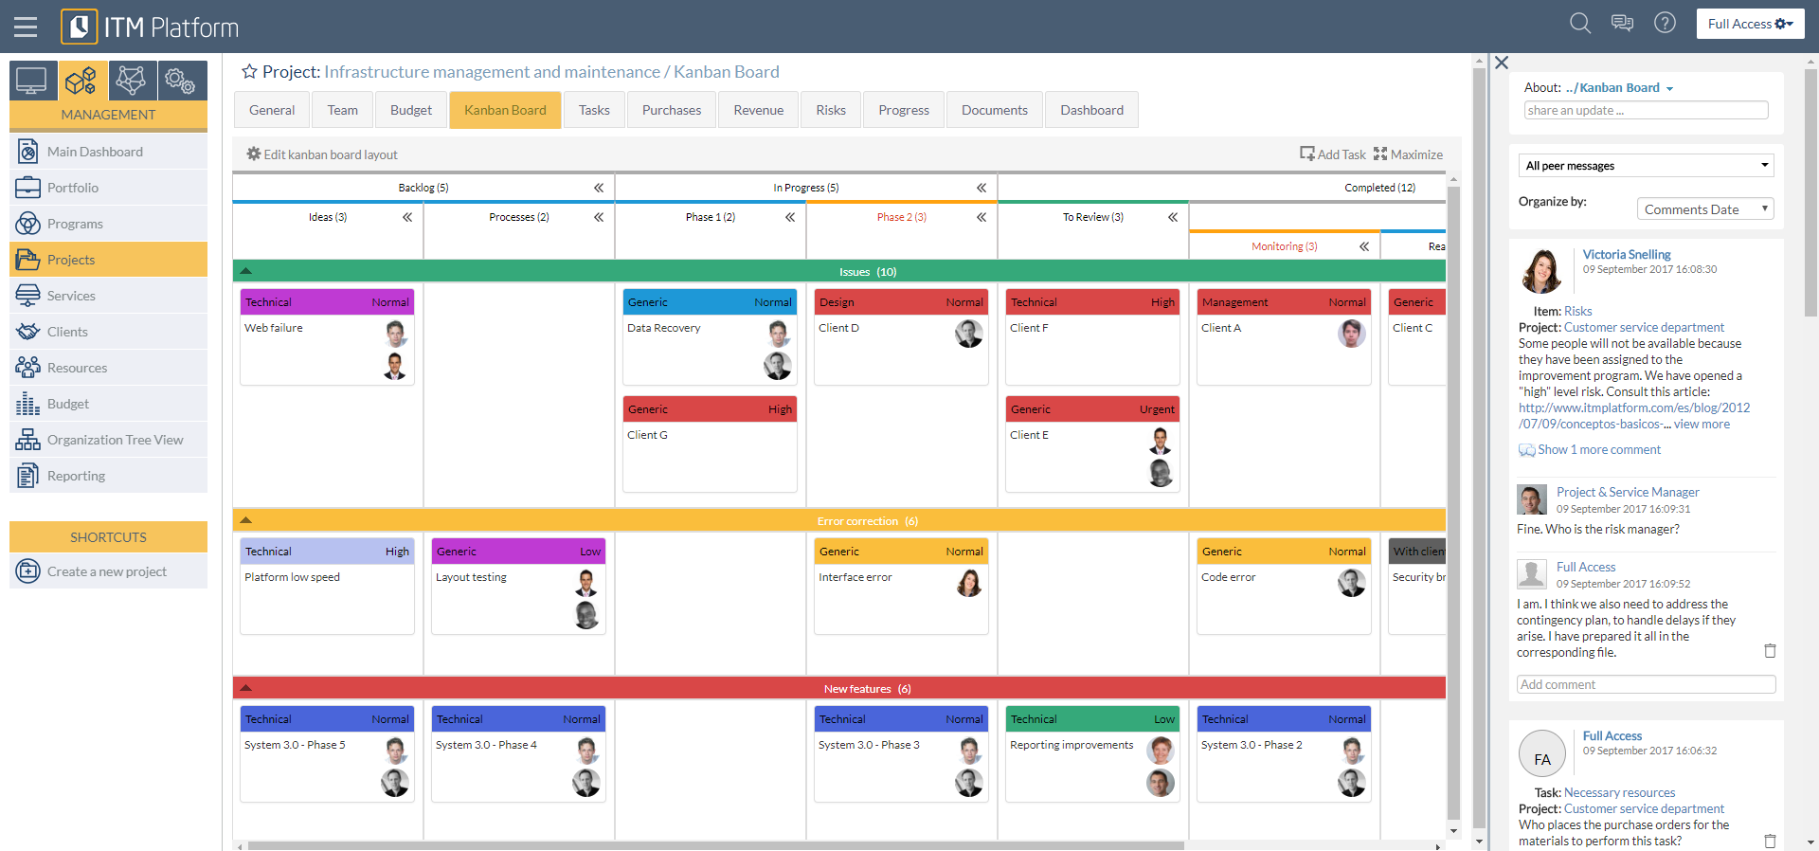The height and width of the screenshot is (851, 1819).
Task: Open the chat messages icon
Action: point(1622,24)
